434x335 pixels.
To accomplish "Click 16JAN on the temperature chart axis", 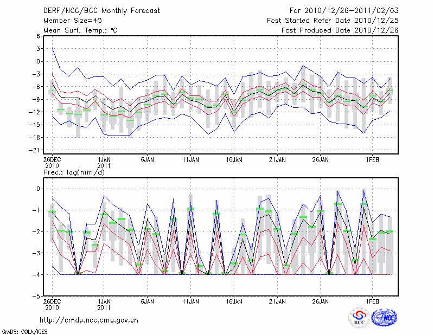I will pyautogui.click(x=234, y=160).
